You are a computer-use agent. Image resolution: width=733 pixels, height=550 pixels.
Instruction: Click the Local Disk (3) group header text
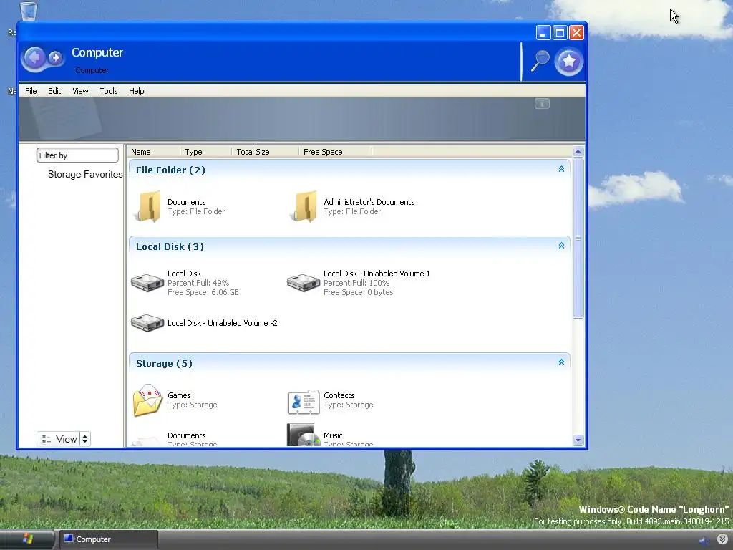pyautogui.click(x=170, y=246)
